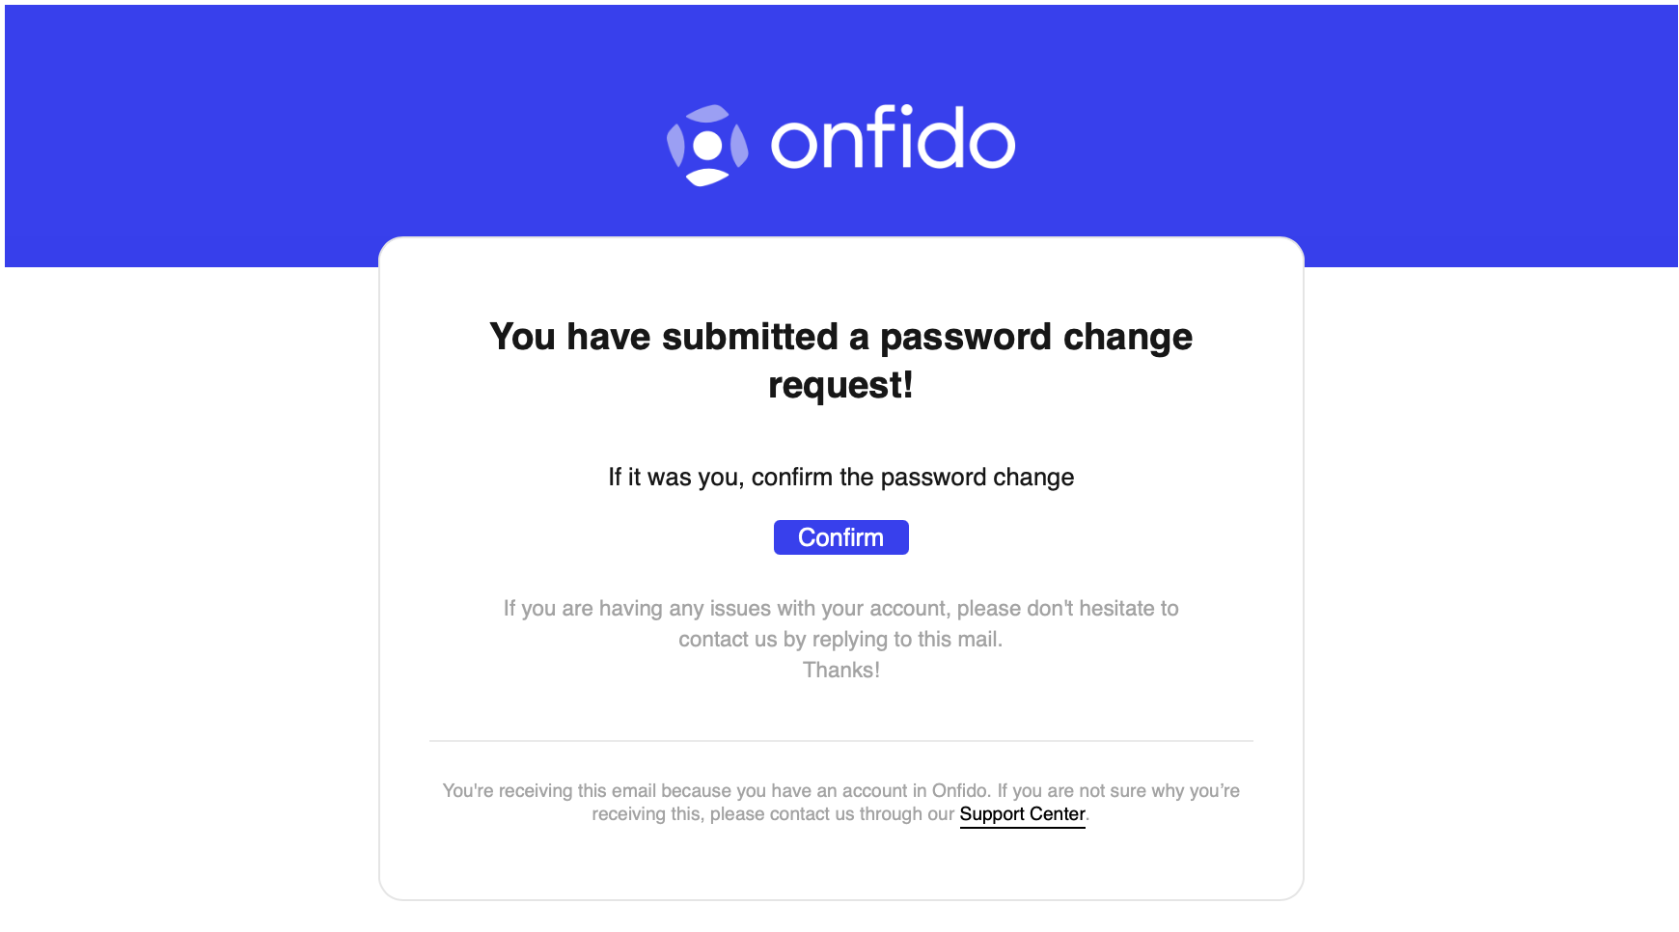Click the underline beneath Support Center
Screen dimensions: 1679x932
1021,826
